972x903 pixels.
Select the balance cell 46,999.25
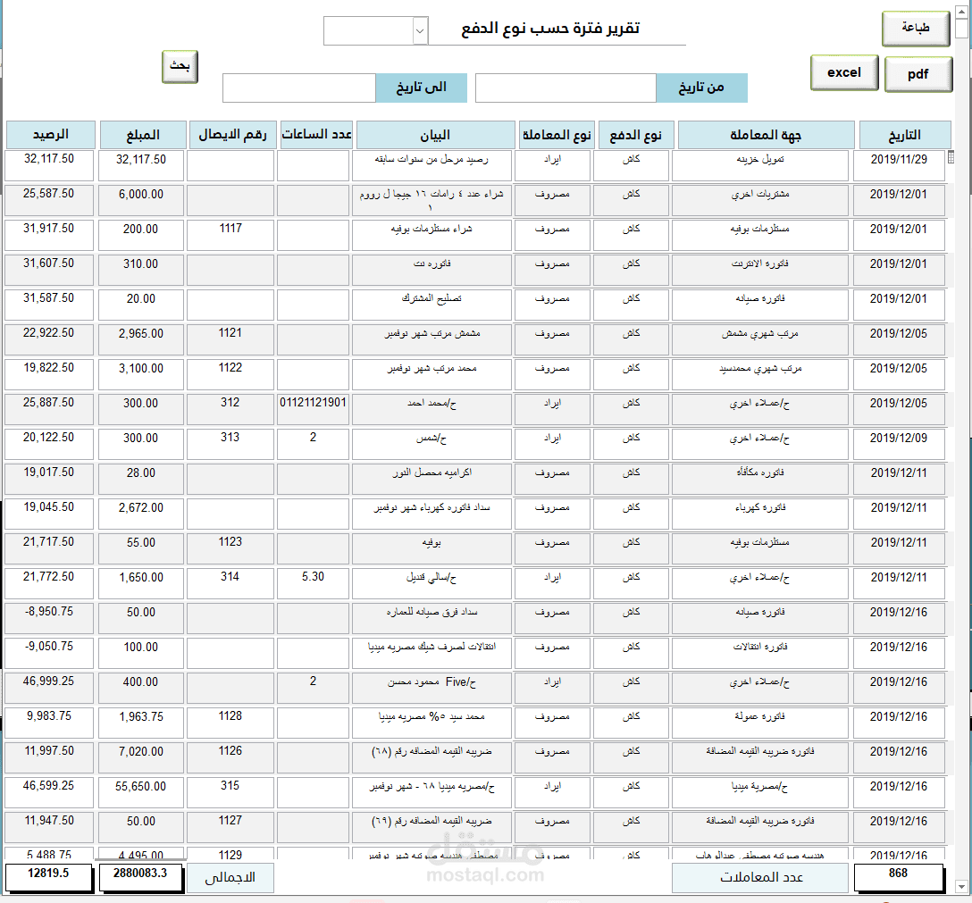pyautogui.click(x=49, y=688)
